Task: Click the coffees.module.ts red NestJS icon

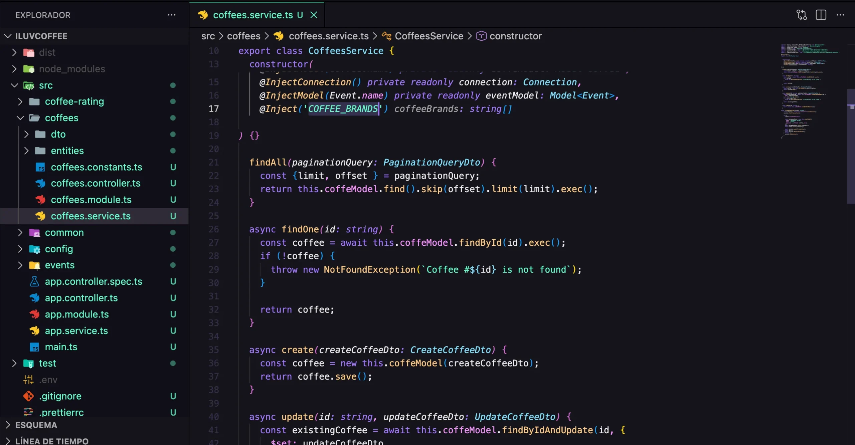Action: pyautogui.click(x=40, y=200)
